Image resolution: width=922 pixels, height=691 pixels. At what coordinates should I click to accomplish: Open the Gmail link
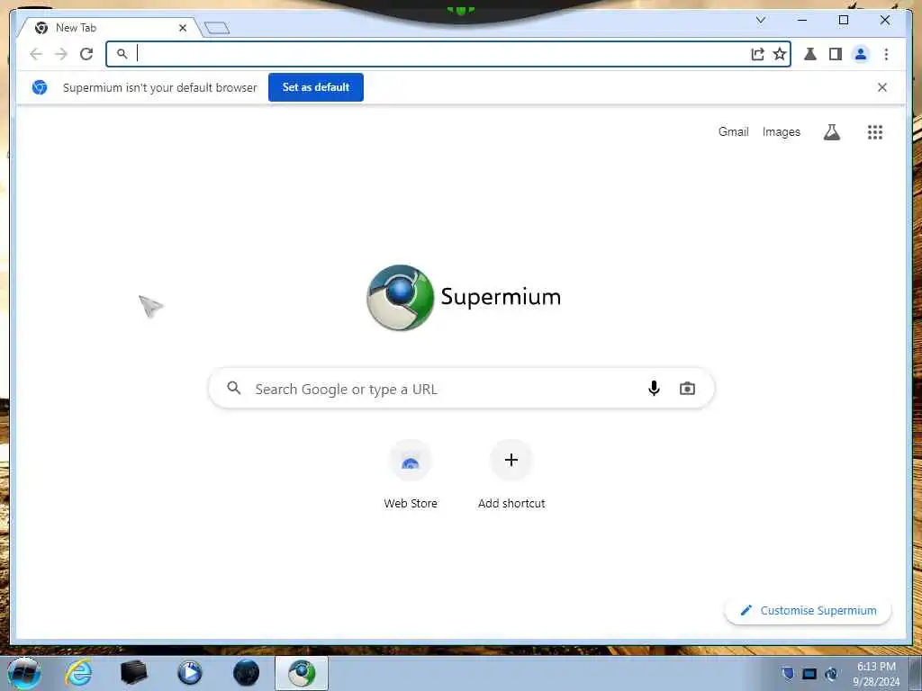pos(733,131)
